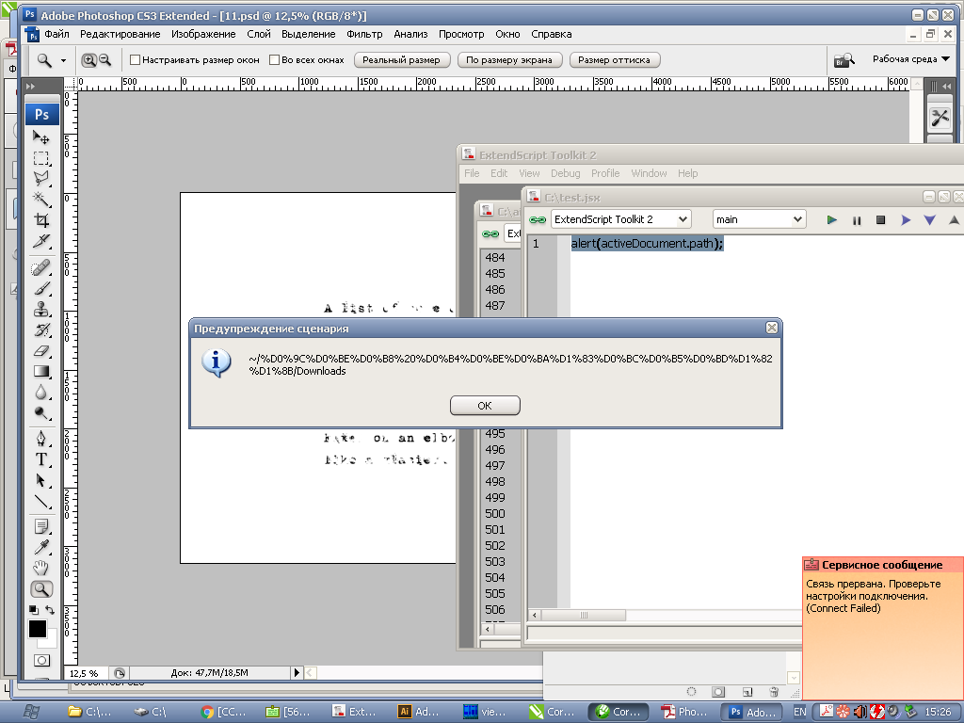Select the Zoom tool in toolbox
Image resolution: width=964 pixels, height=723 pixels.
(x=41, y=589)
